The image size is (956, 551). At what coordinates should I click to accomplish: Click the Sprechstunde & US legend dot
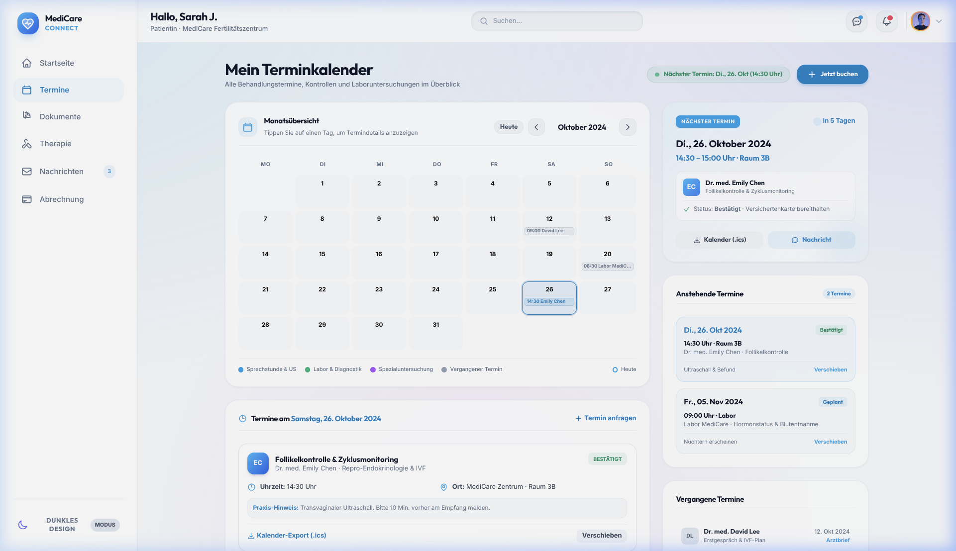coord(241,369)
